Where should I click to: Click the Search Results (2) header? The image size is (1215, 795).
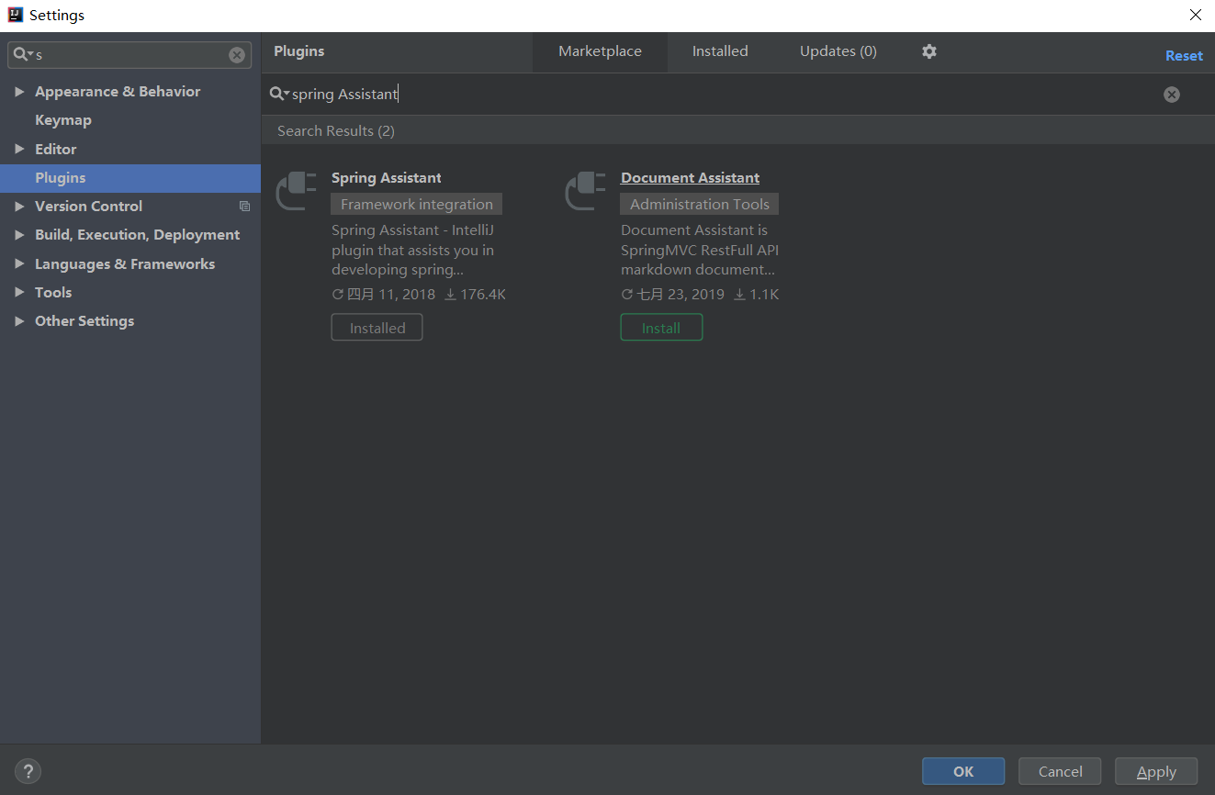click(336, 131)
